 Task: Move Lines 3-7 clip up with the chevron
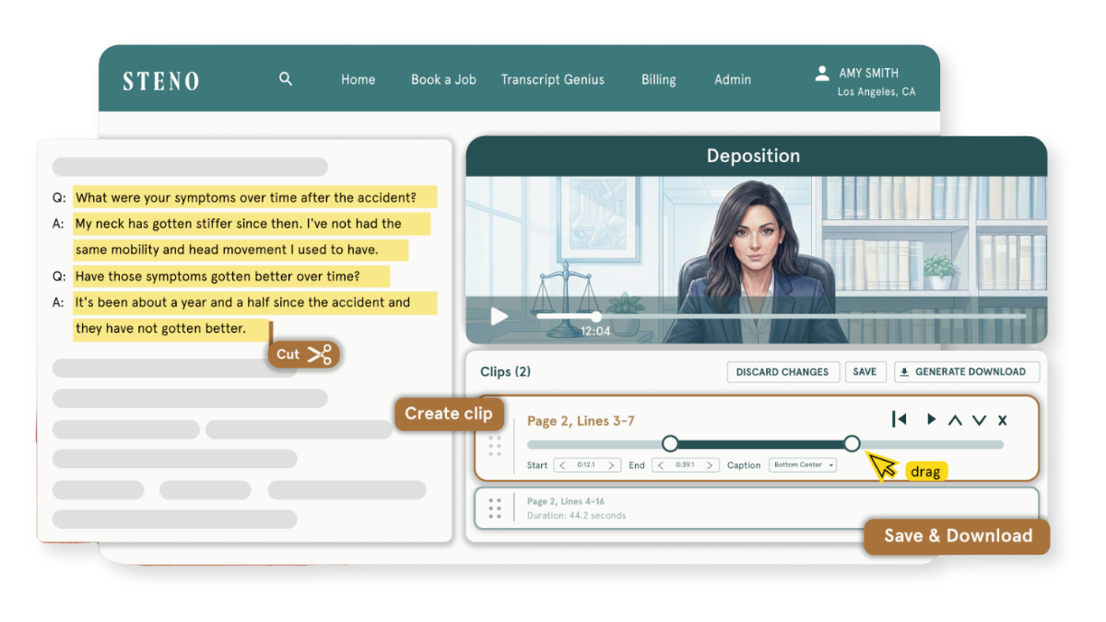955,420
